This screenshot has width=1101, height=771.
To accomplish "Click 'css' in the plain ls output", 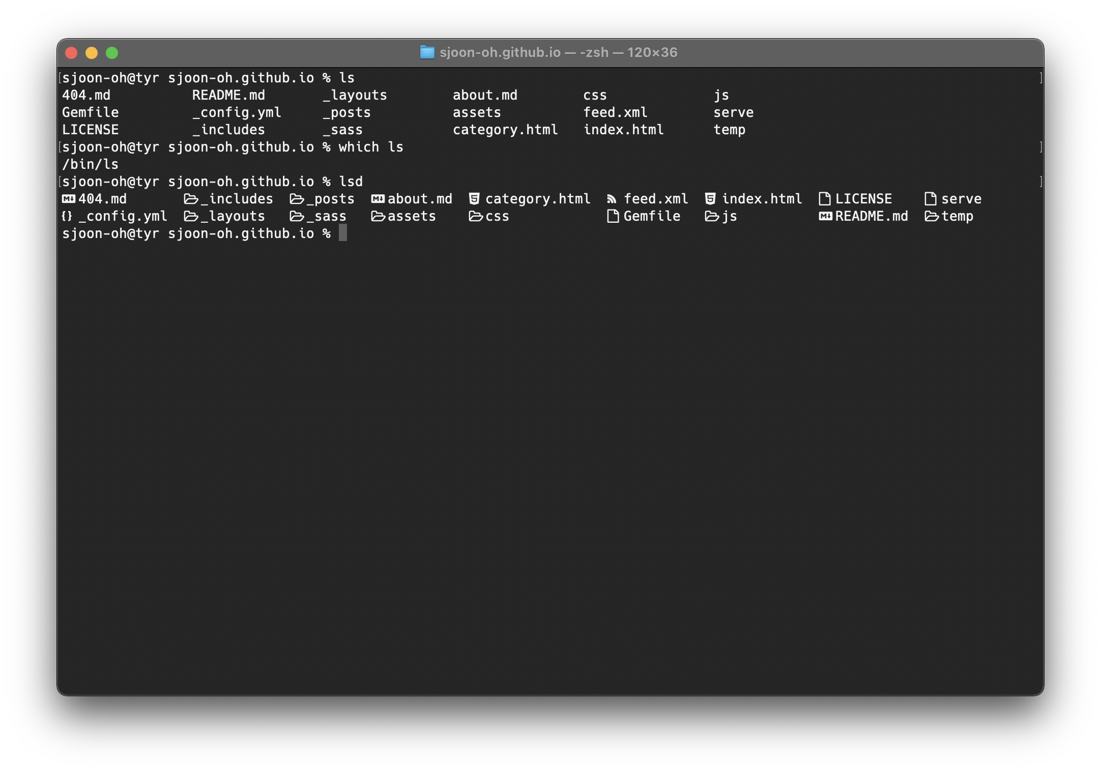I will coord(595,96).
